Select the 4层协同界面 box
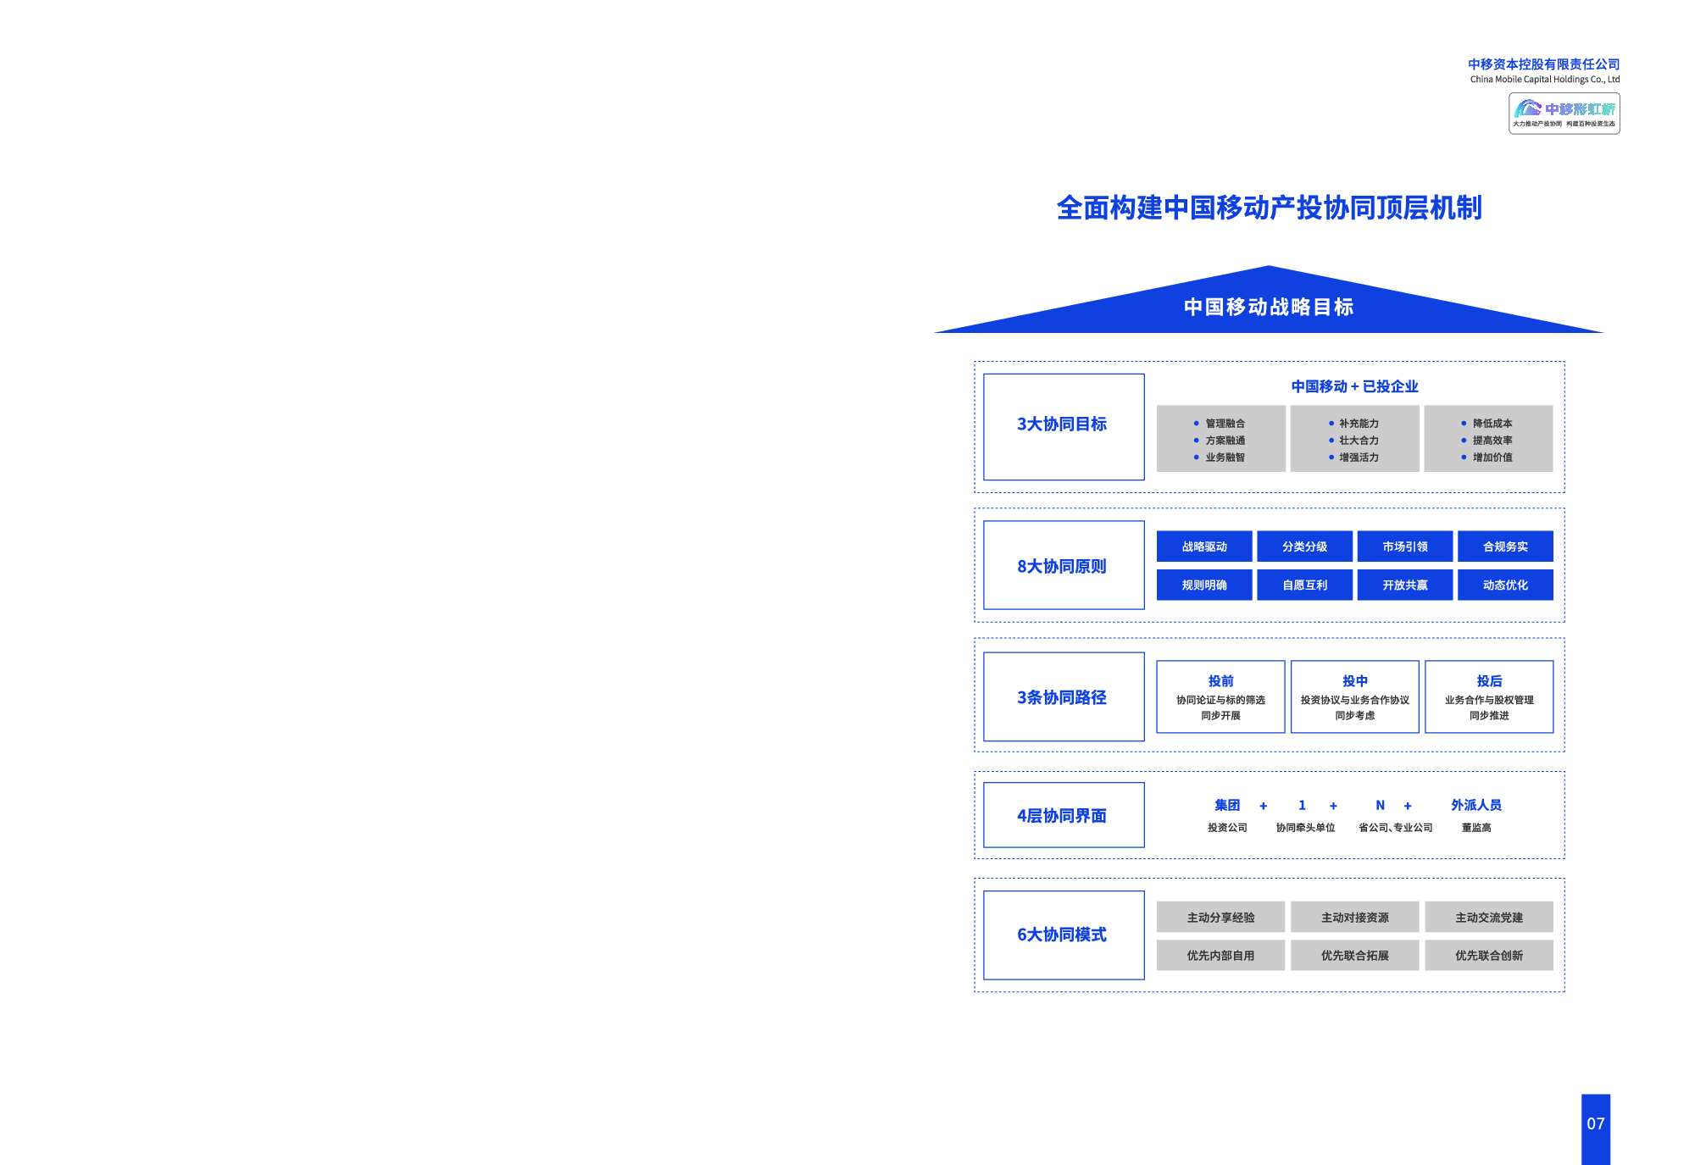This screenshot has width=1706, height=1165. [1064, 815]
